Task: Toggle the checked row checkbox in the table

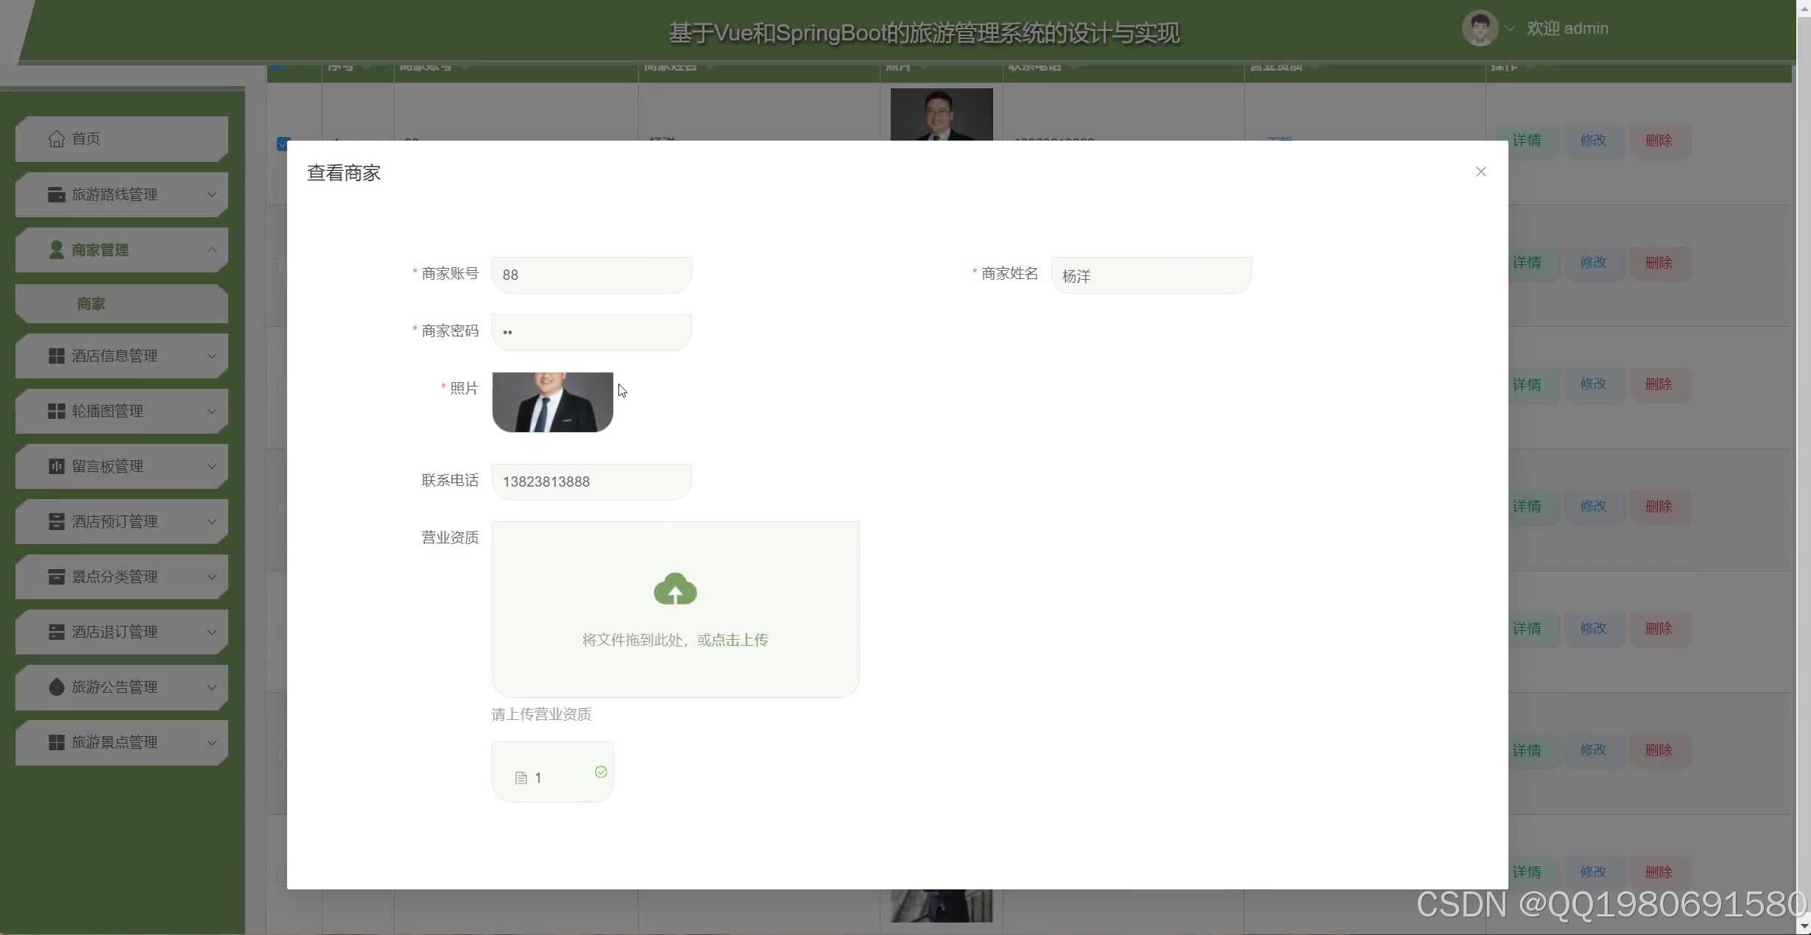Action: (283, 144)
